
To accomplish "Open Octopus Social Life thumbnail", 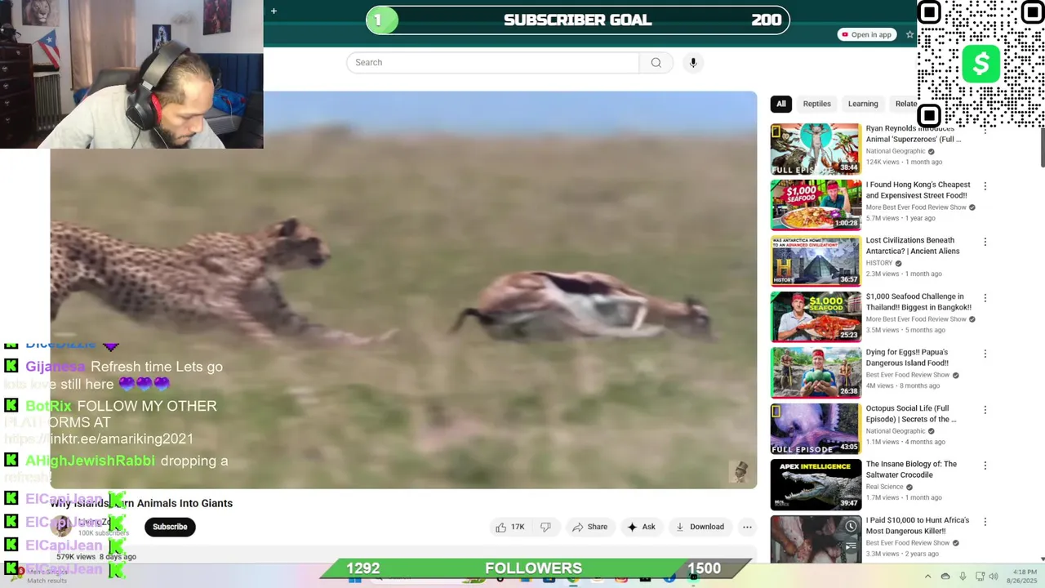I will click(816, 429).
